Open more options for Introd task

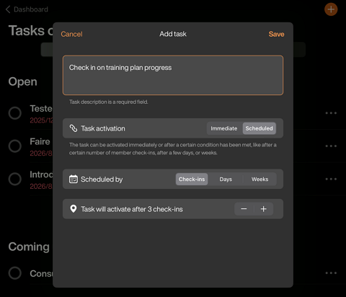click(x=331, y=179)
